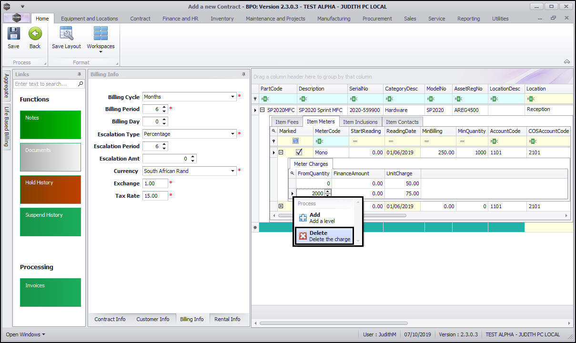
Task: Toggle the Marked checkbox for Mono meter
Action: click(299, 152)
